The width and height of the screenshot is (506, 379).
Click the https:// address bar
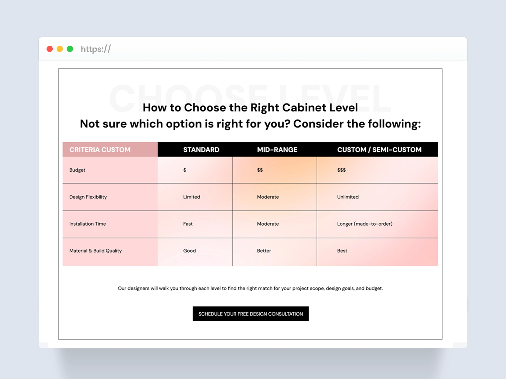(x=96, y=49)
